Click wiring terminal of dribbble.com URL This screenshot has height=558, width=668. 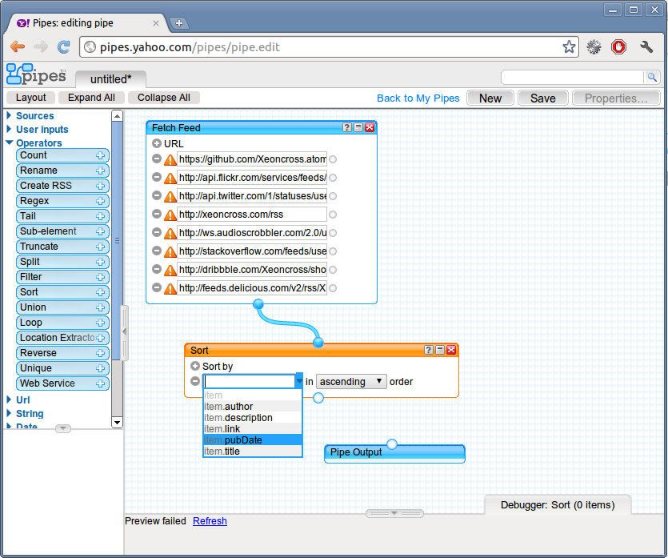333,270
